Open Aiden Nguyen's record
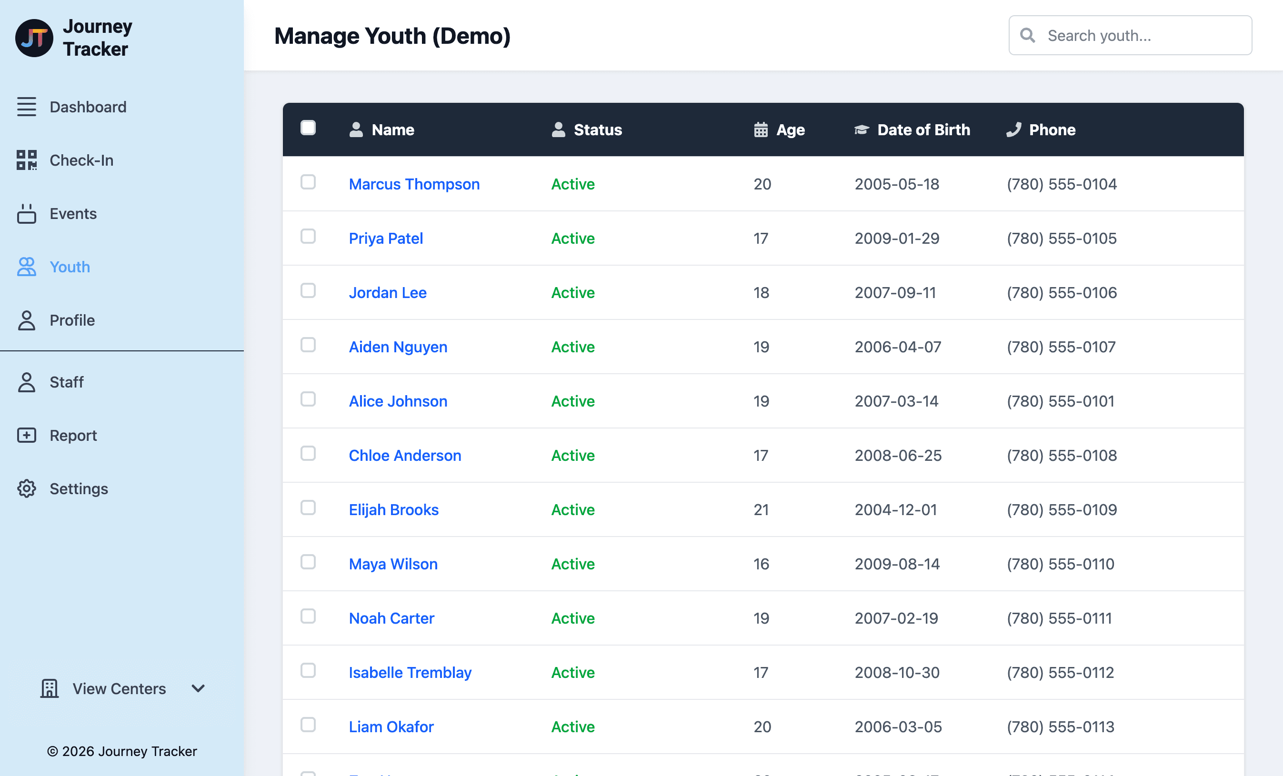 398,347
